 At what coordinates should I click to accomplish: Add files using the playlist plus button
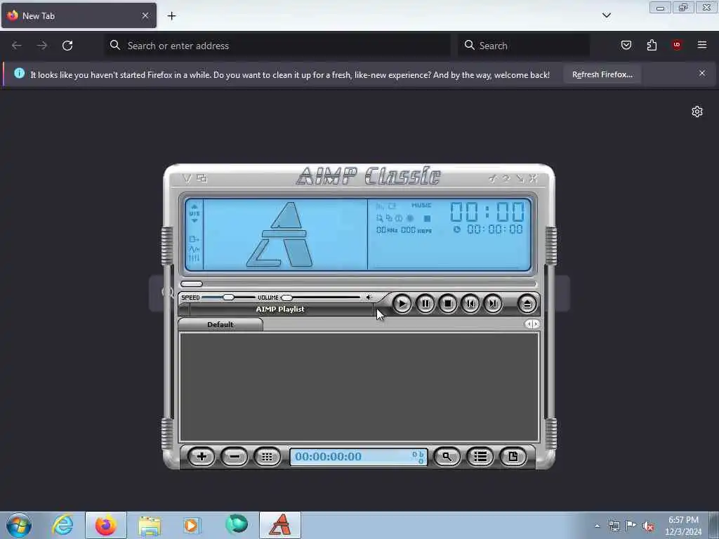point(202,456)
